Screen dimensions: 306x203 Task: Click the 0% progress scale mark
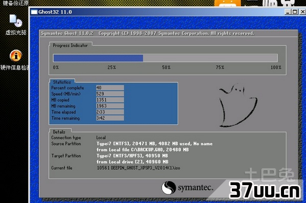[x=56, y=67]
